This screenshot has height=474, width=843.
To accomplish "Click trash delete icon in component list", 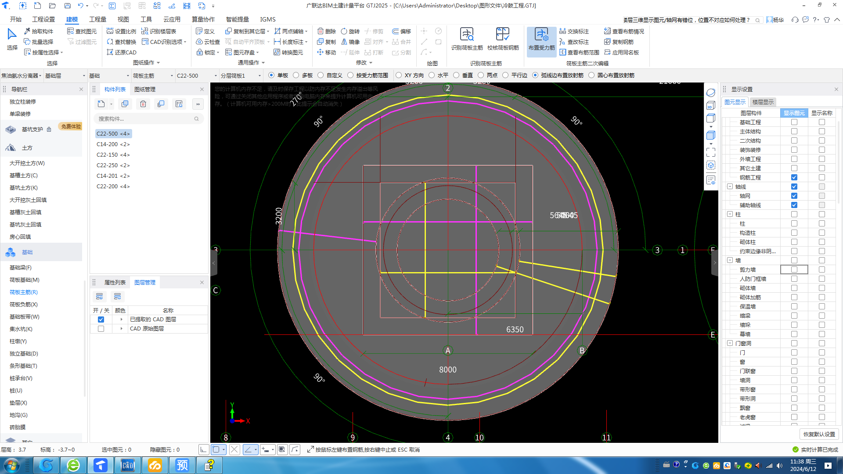I will click(x=143, y=104).
